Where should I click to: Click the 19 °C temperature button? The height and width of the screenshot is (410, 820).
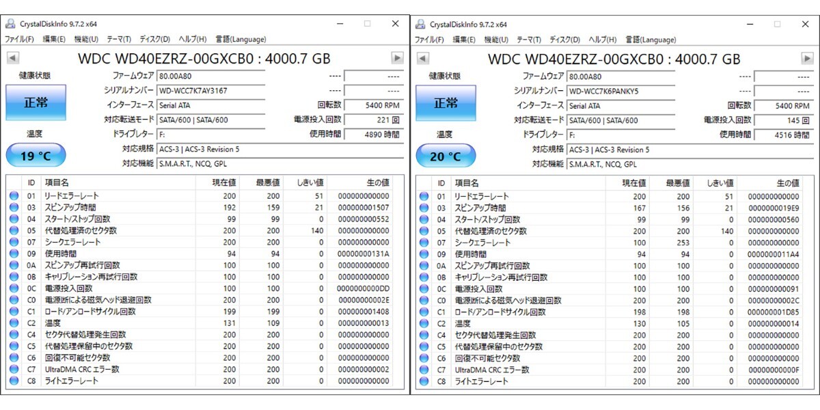point(36,156)
